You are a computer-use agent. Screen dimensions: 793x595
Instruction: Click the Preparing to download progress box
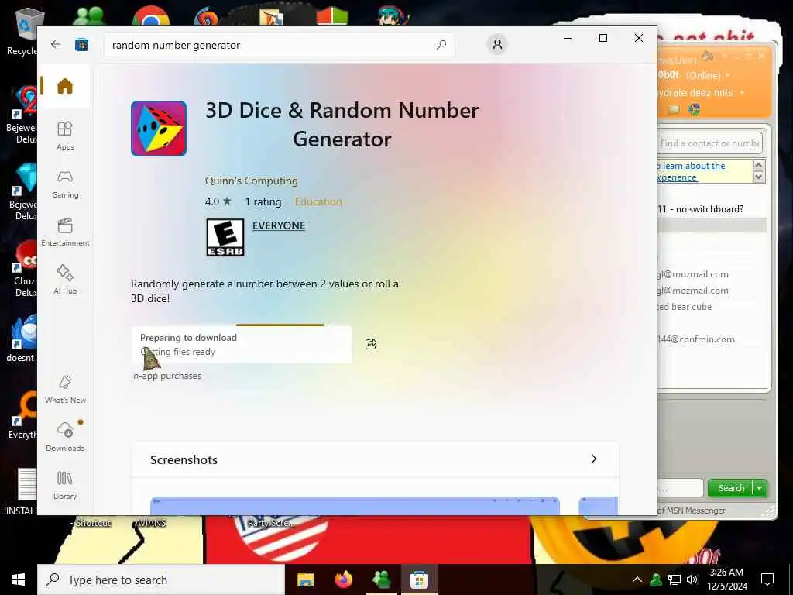pos(242,344)
